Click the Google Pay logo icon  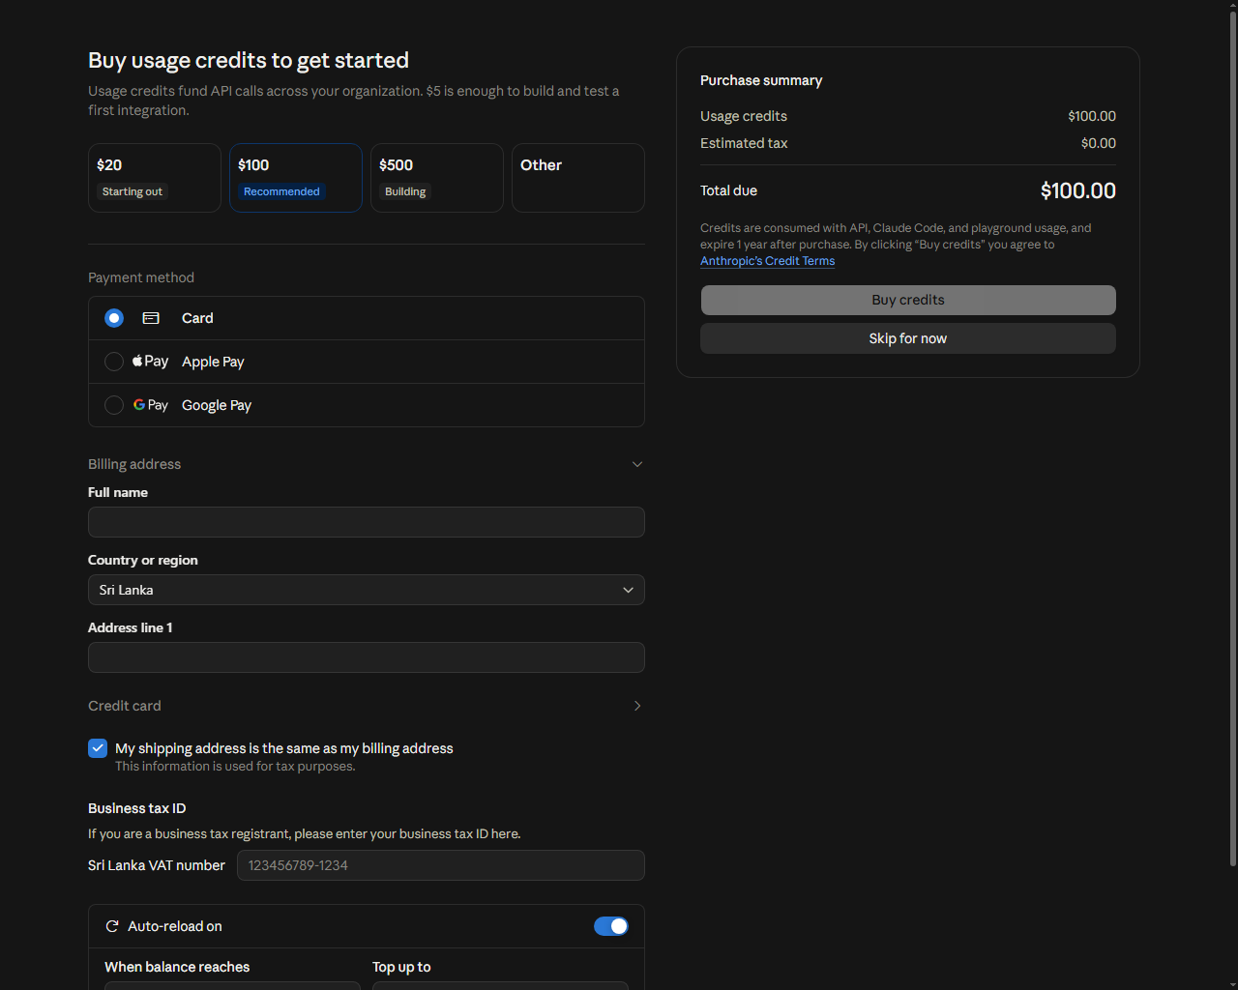click(x=150, y=405)
